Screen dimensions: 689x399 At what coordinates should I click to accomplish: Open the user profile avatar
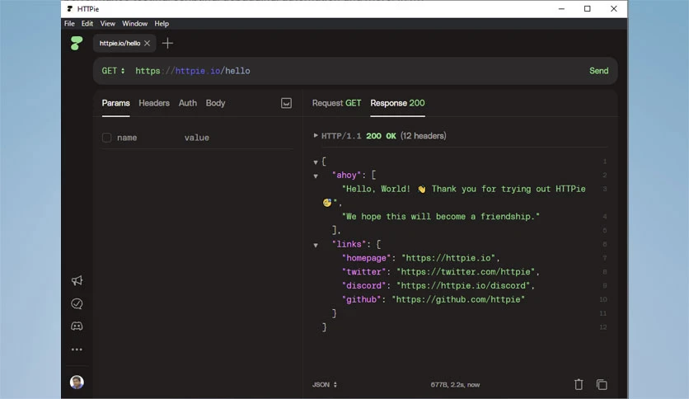[77, 382]
